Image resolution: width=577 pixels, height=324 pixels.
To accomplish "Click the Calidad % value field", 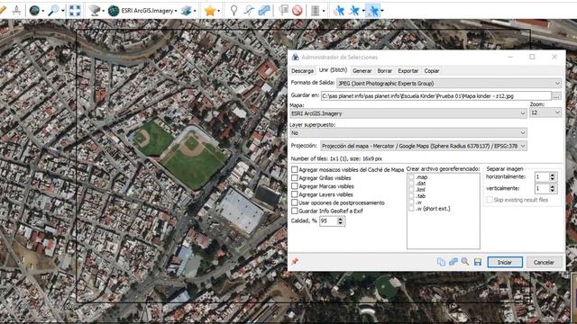I will [328, 220].
